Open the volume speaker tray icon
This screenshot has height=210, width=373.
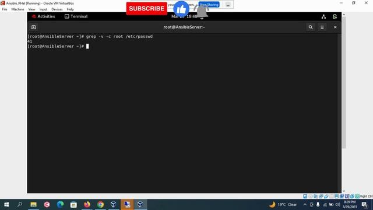tap(337, 205)
